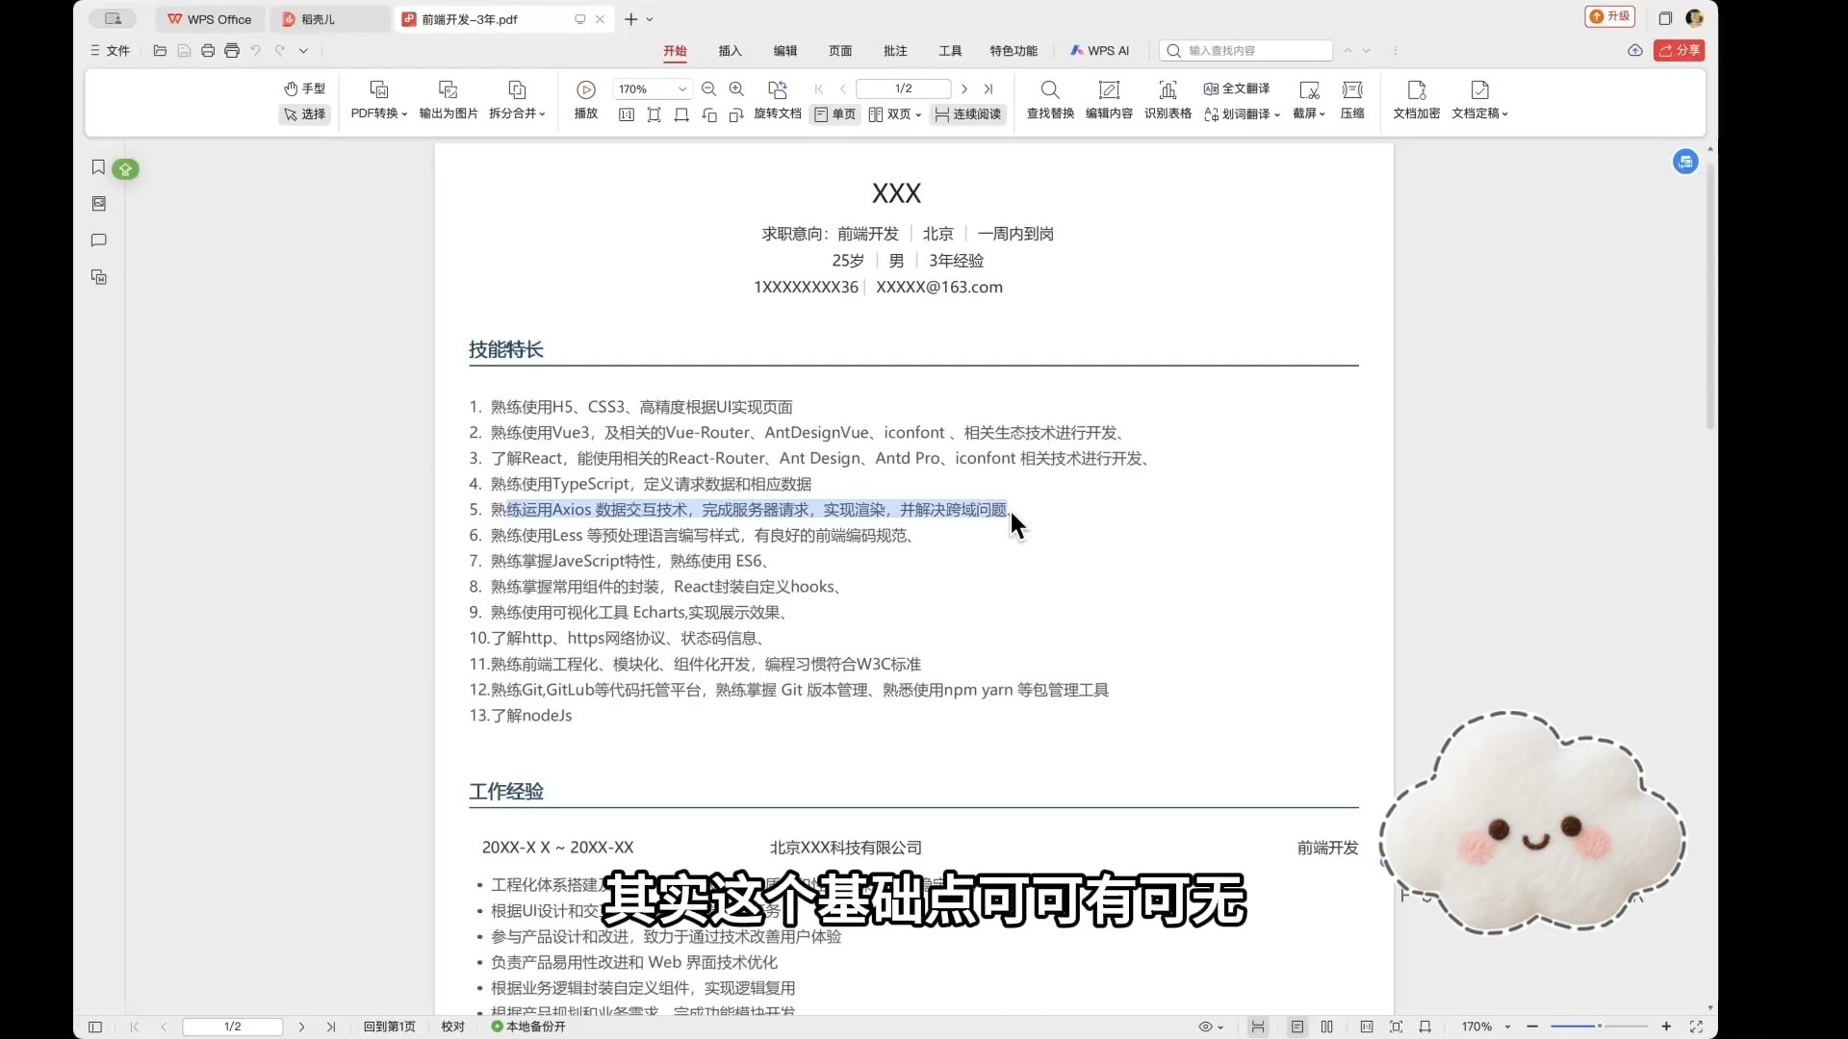Rotate page counterclockwise icon
This screenshot has height=1039, width=1848.
[x=709, y=114]
